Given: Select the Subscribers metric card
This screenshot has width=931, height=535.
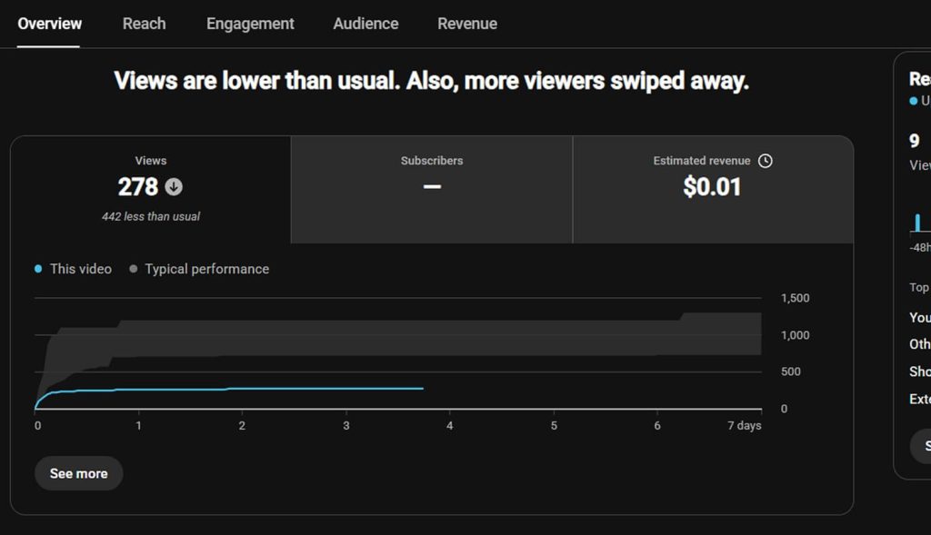Looking at the screenshot, I should click(x=432, y=190).
